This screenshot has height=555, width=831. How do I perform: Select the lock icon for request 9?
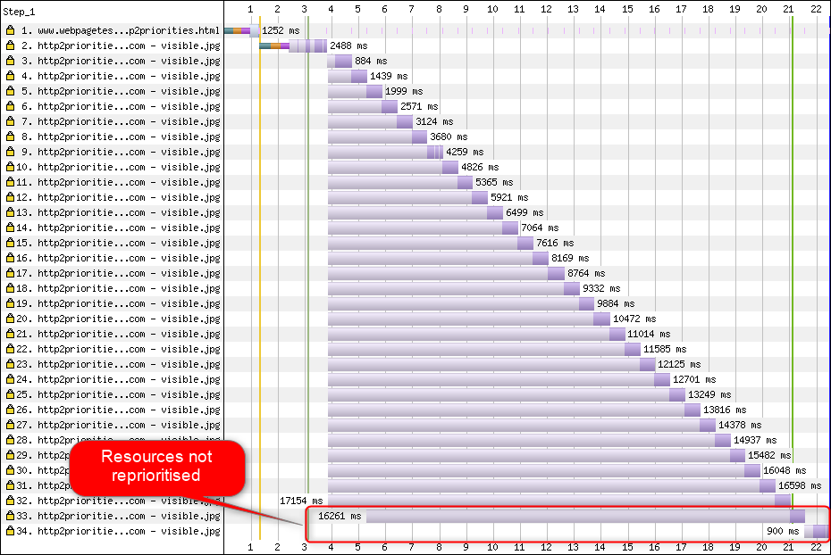pyautogui.click(x=10, y=152)
